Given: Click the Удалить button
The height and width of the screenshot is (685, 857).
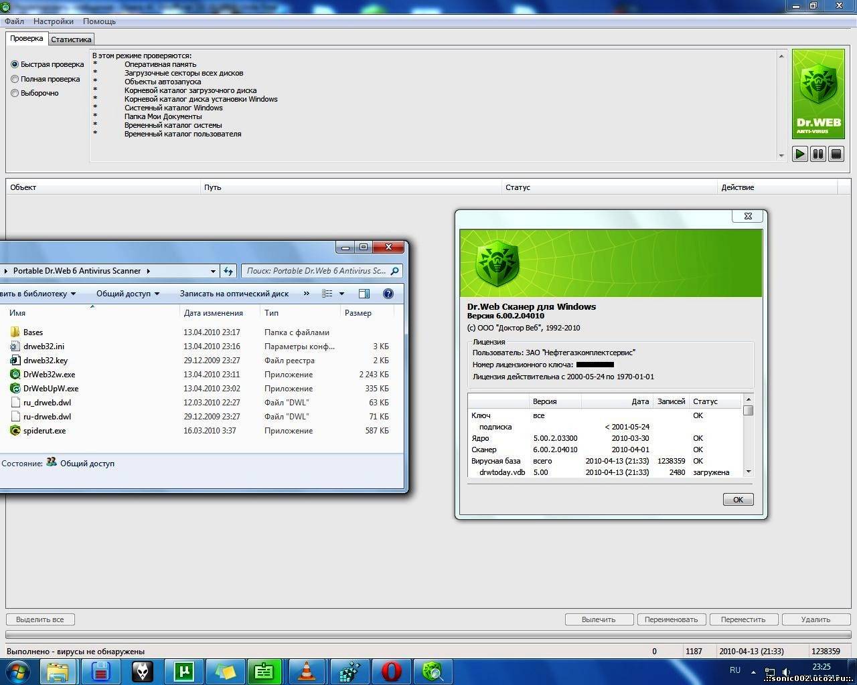Looking at the screenshot, I should (815, 619).
